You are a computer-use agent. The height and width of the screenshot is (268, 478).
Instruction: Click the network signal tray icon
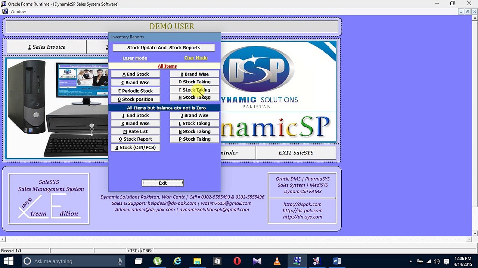click(428, 261)
